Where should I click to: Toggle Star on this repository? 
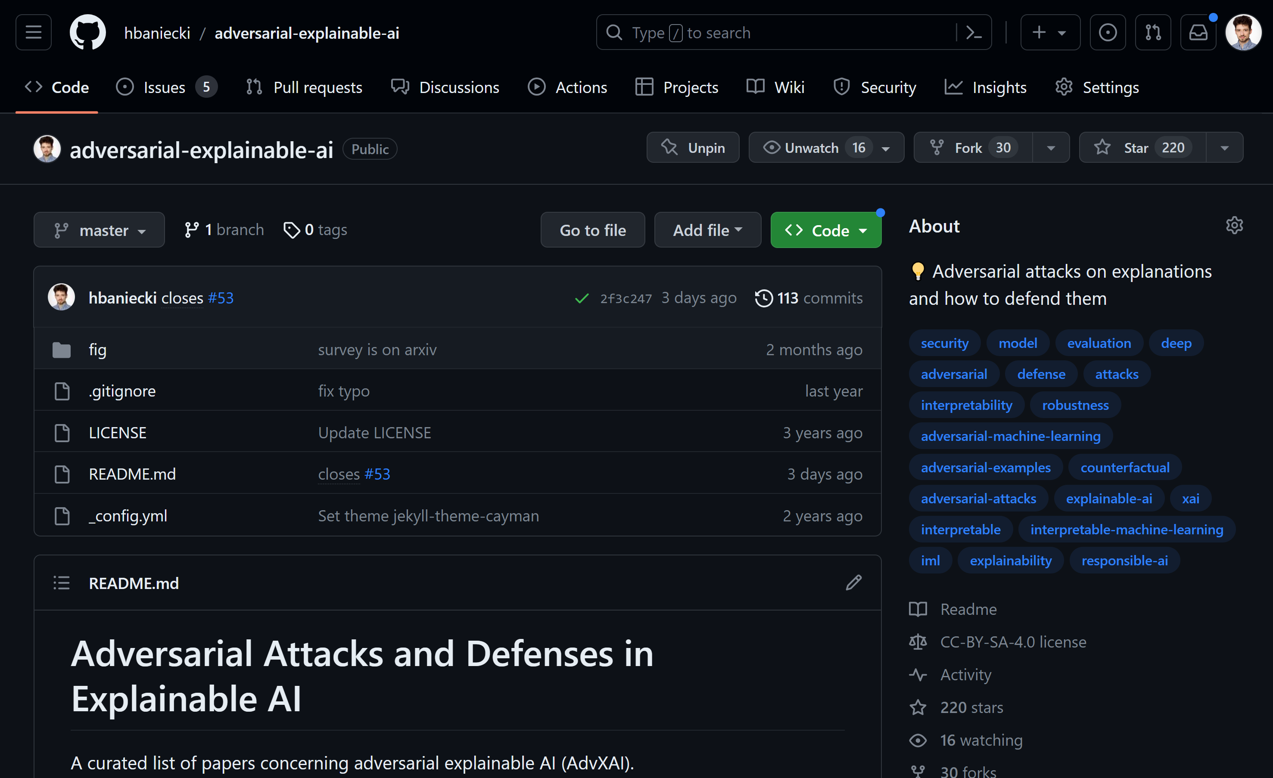(1142, 148)
